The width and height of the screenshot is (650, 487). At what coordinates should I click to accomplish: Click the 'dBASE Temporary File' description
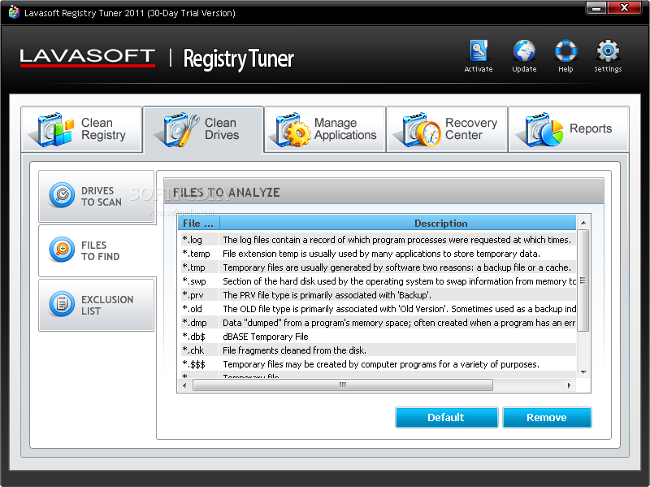[266, 337]
